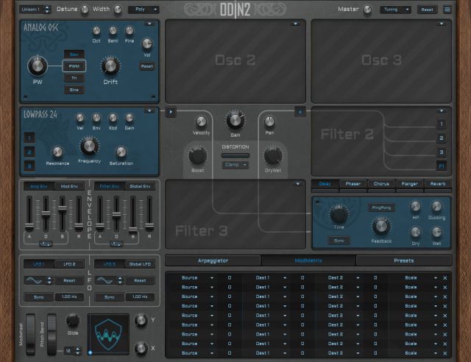
Task: Switch to the Arpeggiator tab
Action: click(x=213, y=260)
